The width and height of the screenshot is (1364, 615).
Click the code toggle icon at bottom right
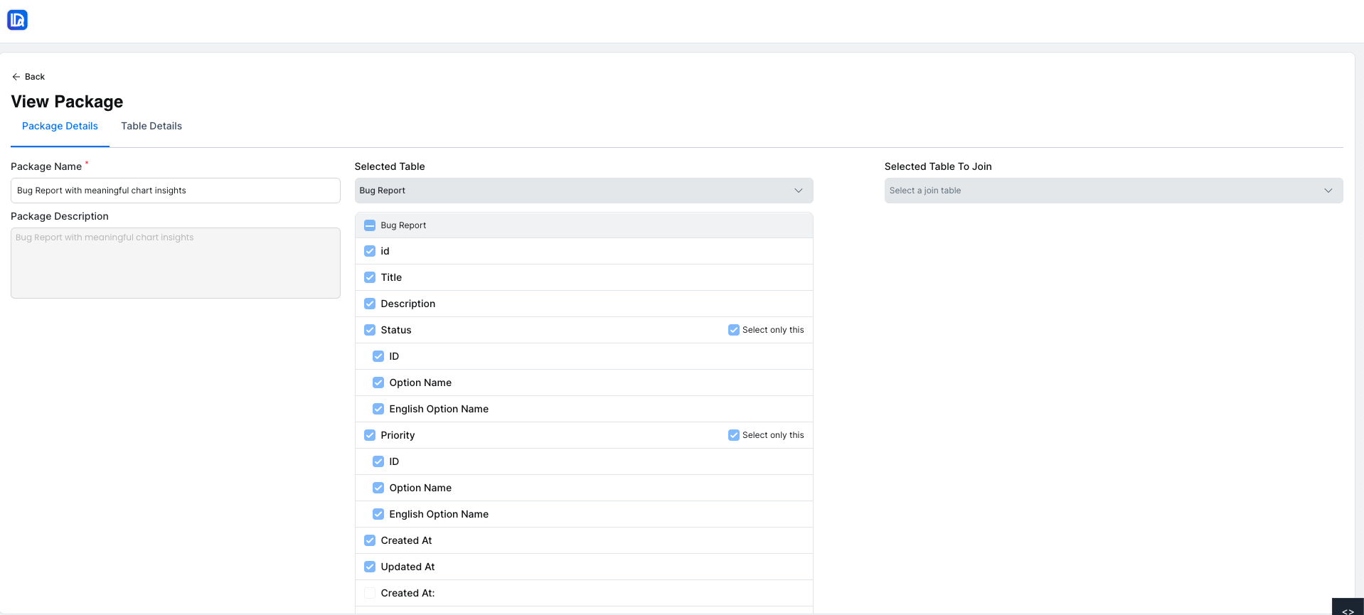coord(1347,610)
